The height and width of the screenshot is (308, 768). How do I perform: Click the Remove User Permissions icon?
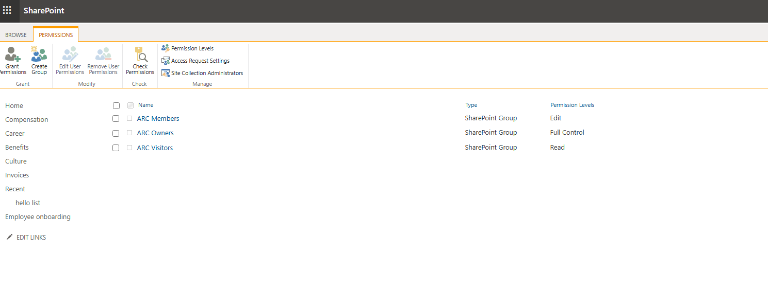103,54
